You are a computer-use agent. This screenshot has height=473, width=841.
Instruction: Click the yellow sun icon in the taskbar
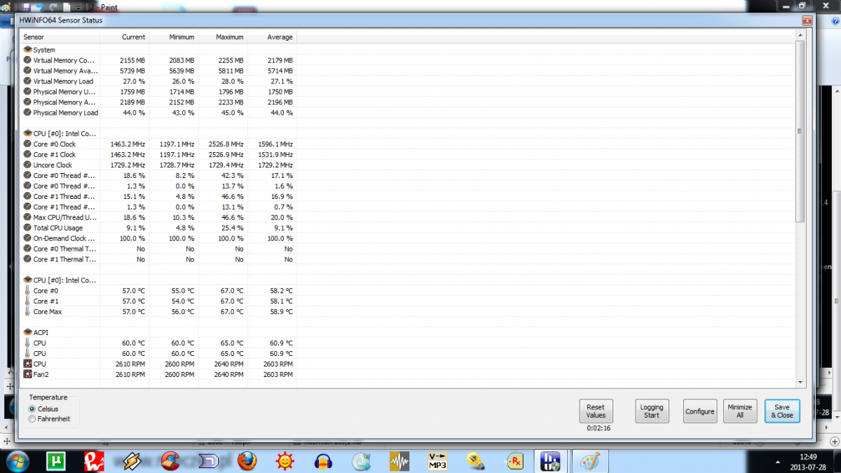[x=285, y=461]
